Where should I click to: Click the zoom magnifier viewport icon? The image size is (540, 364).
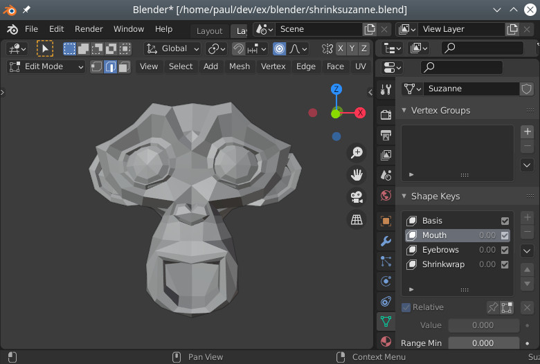pos(357,153)
